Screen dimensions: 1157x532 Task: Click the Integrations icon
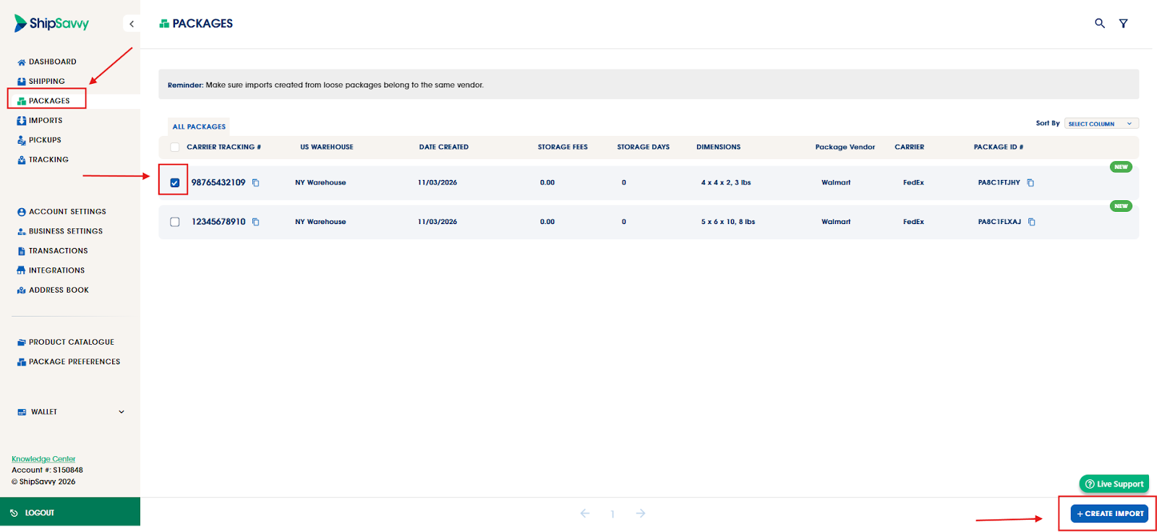coord(22,270)
